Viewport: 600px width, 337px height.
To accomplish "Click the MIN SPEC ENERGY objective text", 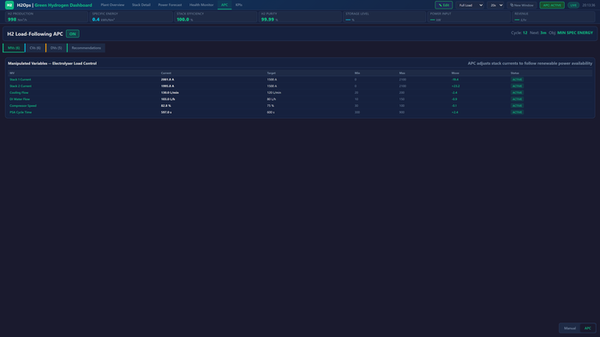I will point(575,33).
